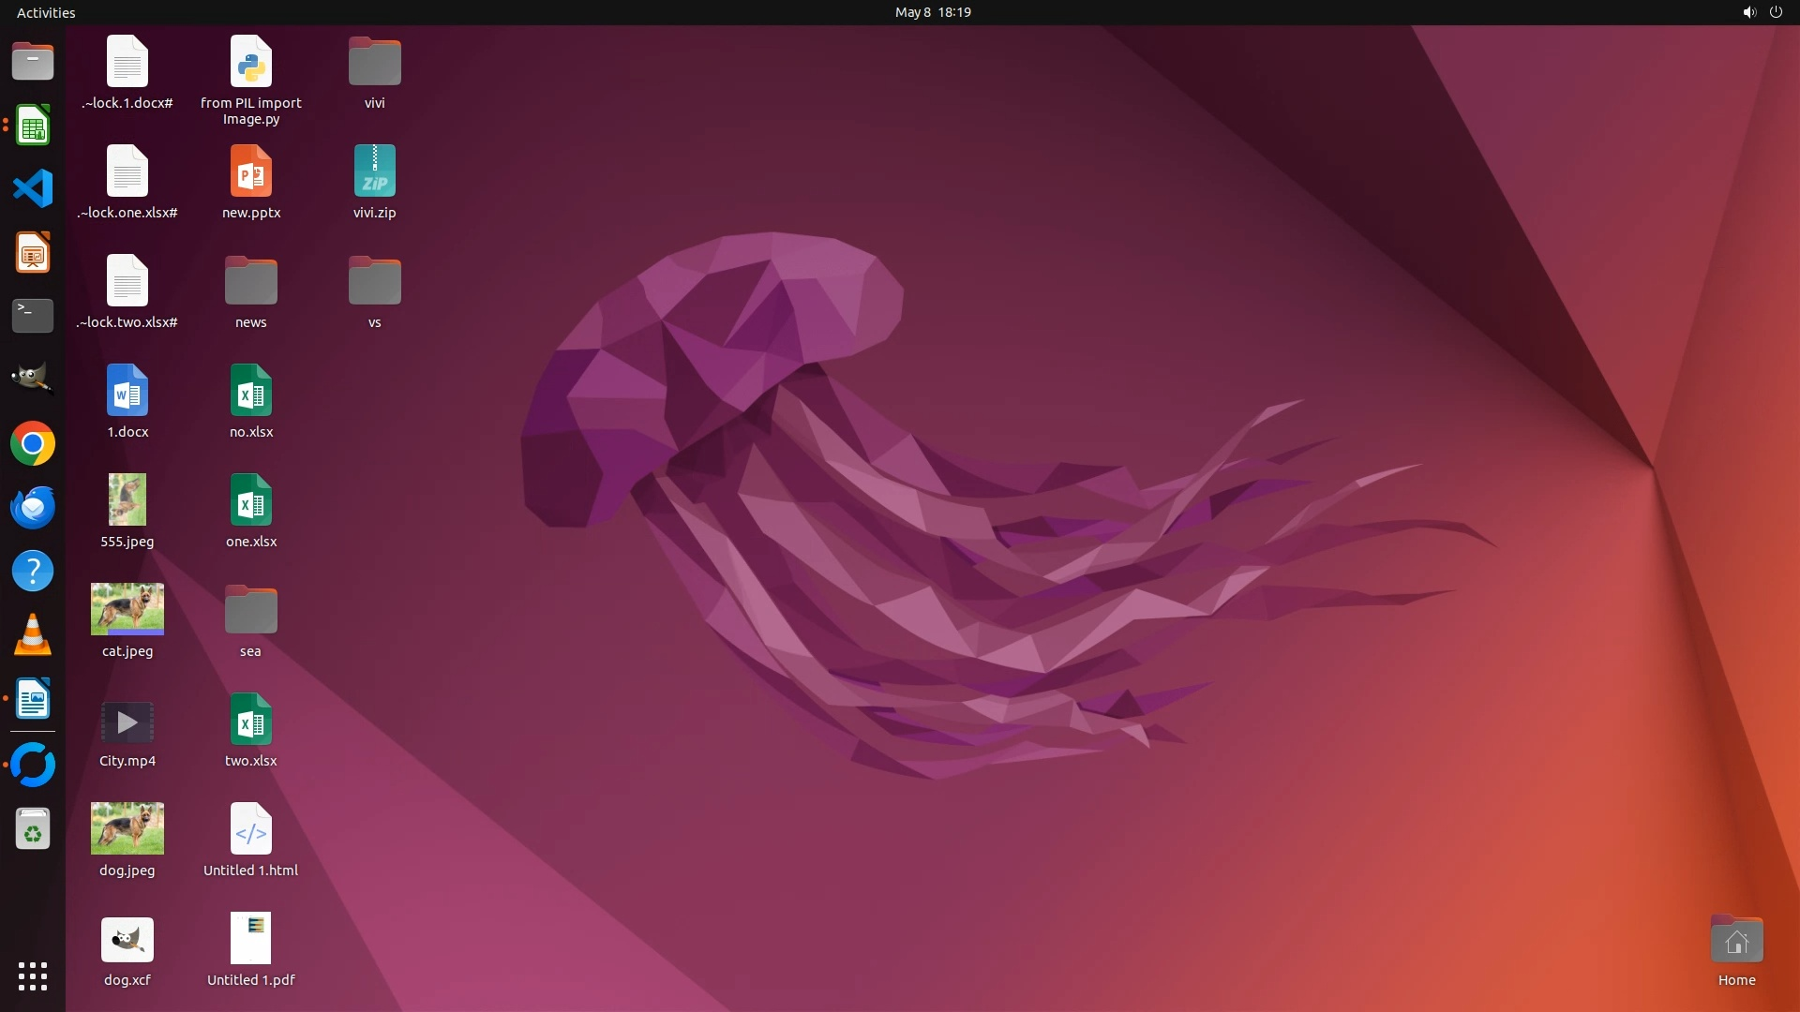Launch Thunderbird mail from the dock

point(33,508)
